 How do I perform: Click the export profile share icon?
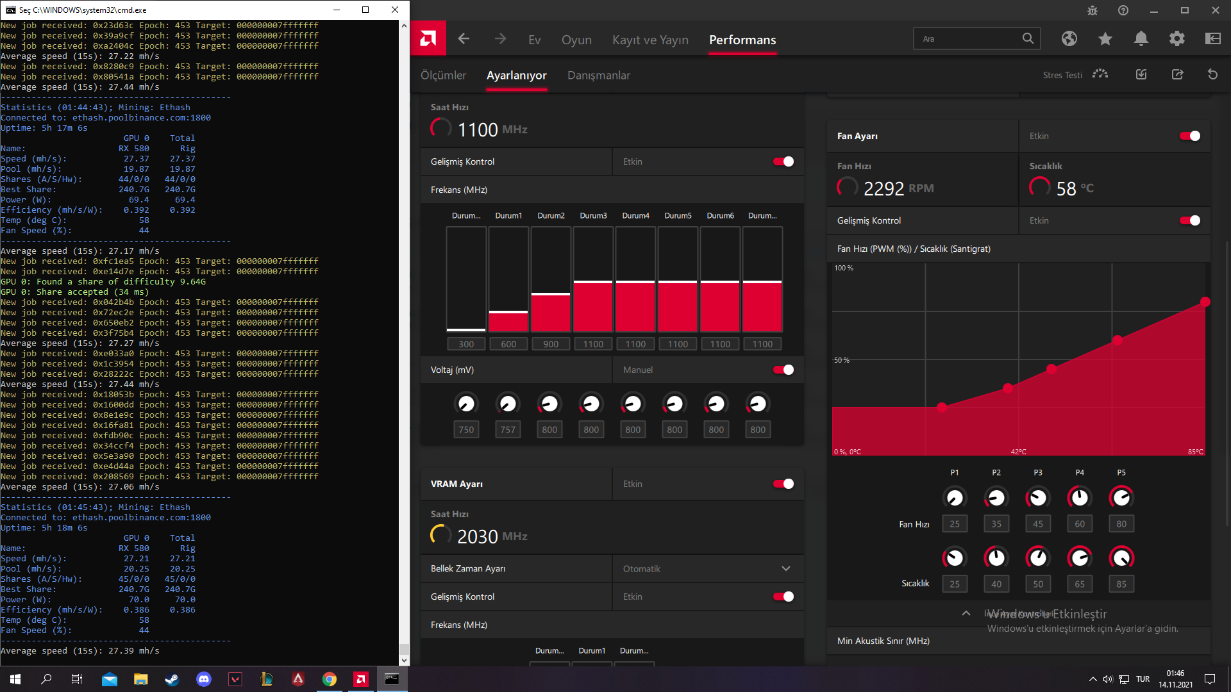(1177, 74)
